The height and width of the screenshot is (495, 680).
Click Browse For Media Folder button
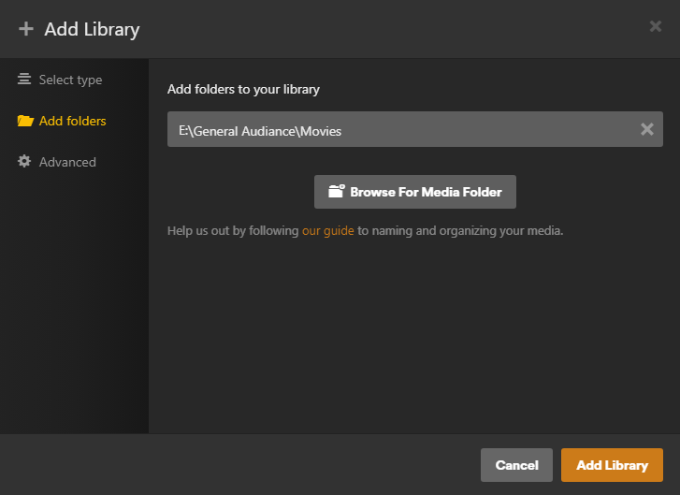pos(415,192)
